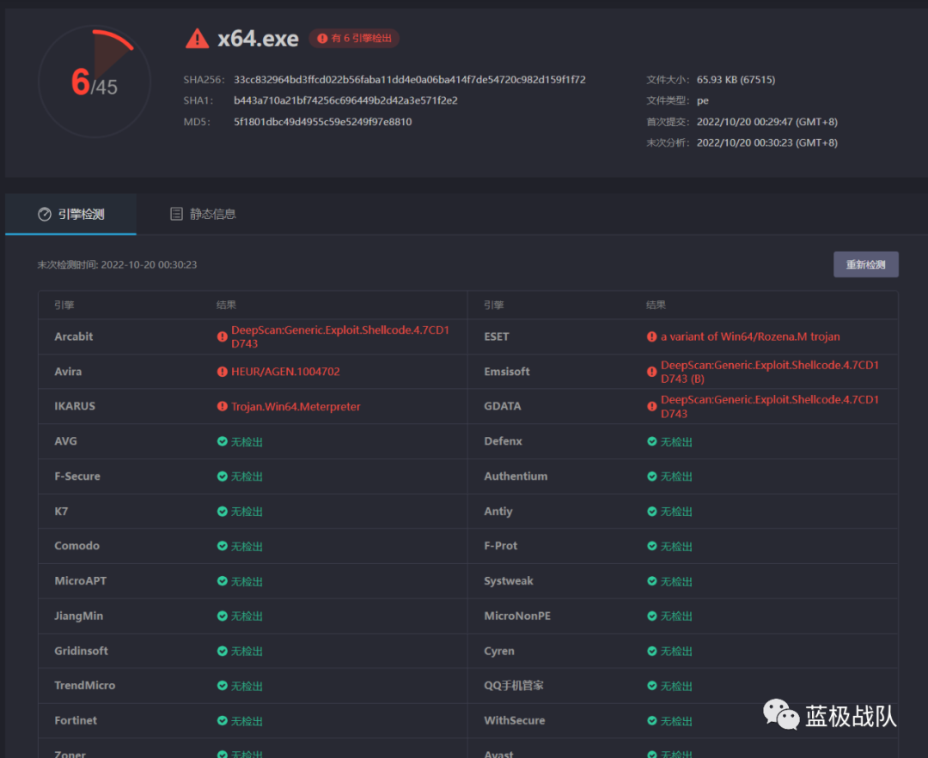Click the file type value pe

click(703, 100)
